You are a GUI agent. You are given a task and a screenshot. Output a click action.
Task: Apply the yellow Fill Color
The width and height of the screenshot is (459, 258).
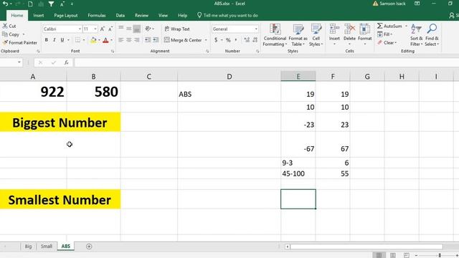click(x=93, y=40)
